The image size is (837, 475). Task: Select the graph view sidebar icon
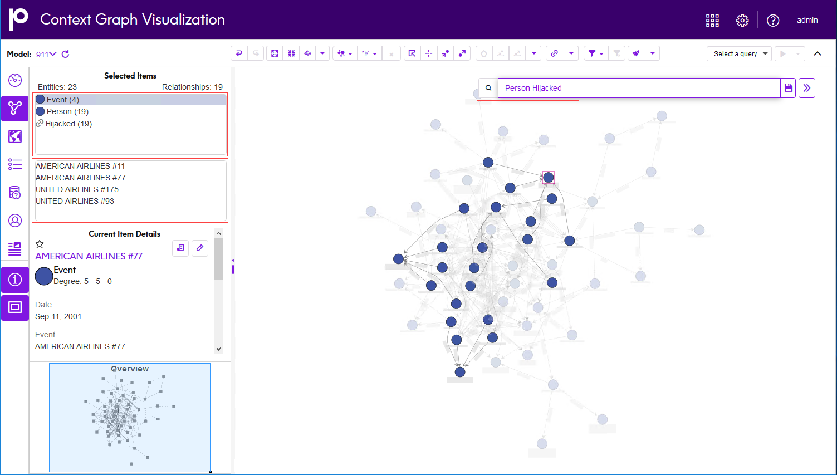15,108
